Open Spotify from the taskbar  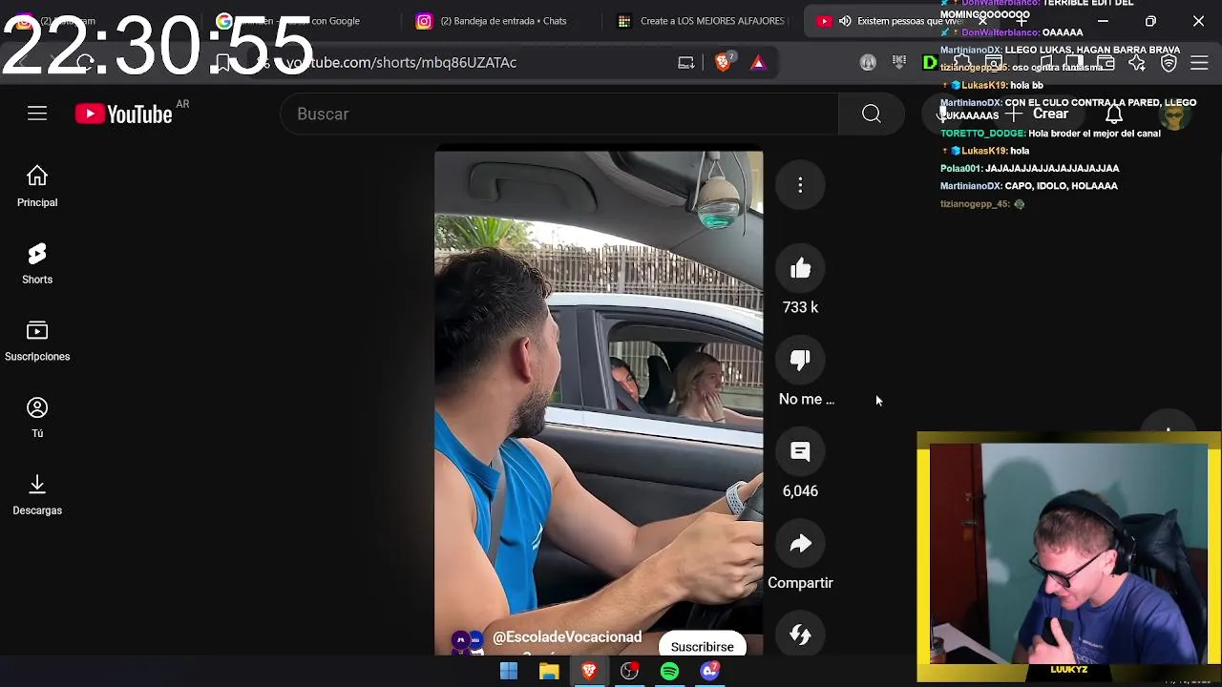coord(669,672)
